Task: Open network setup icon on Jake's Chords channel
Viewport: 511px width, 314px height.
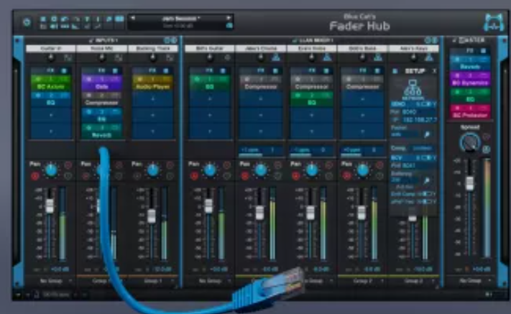Action: tap(276, 57)
